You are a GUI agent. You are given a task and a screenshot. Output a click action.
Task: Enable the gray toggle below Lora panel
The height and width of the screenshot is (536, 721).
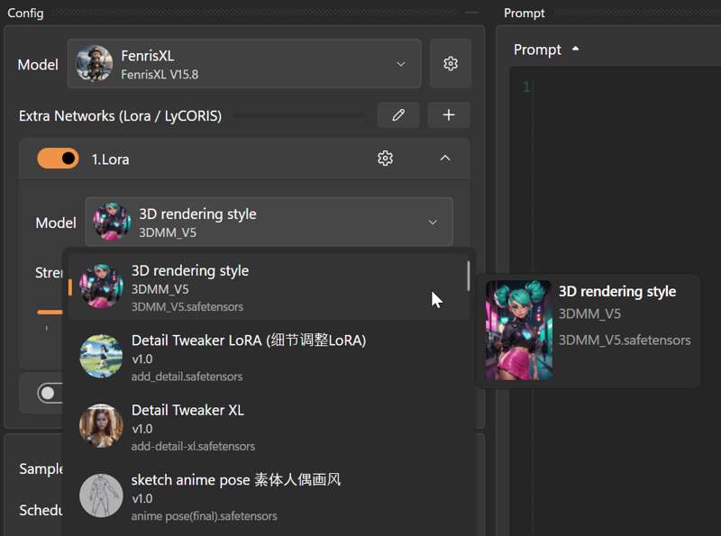click(x=50, y=393)
